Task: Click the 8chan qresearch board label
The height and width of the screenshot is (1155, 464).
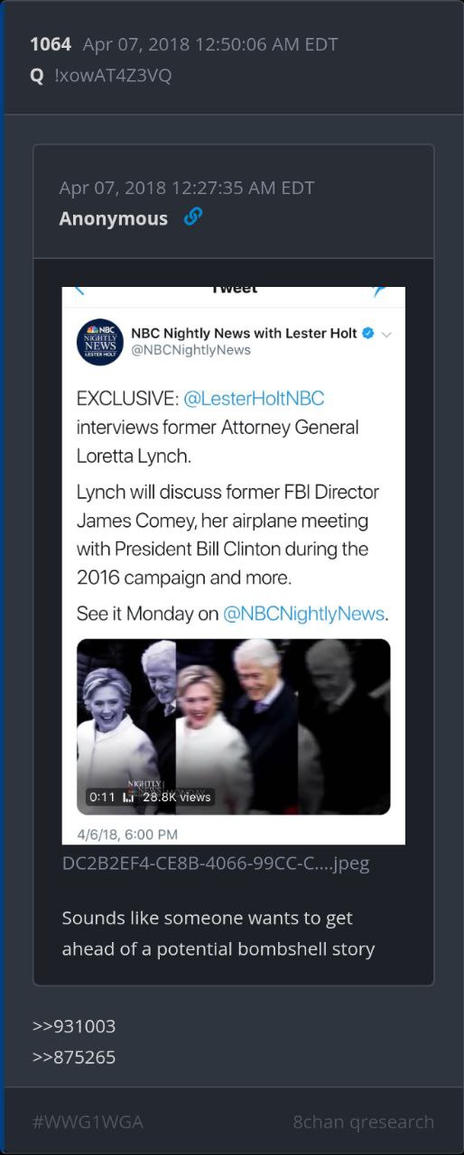Action: [x=364, y=1122]
